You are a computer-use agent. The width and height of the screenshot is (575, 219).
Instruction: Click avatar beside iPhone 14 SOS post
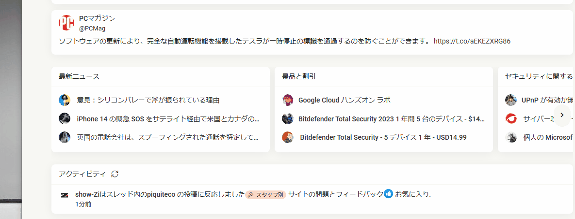[65, 118]
